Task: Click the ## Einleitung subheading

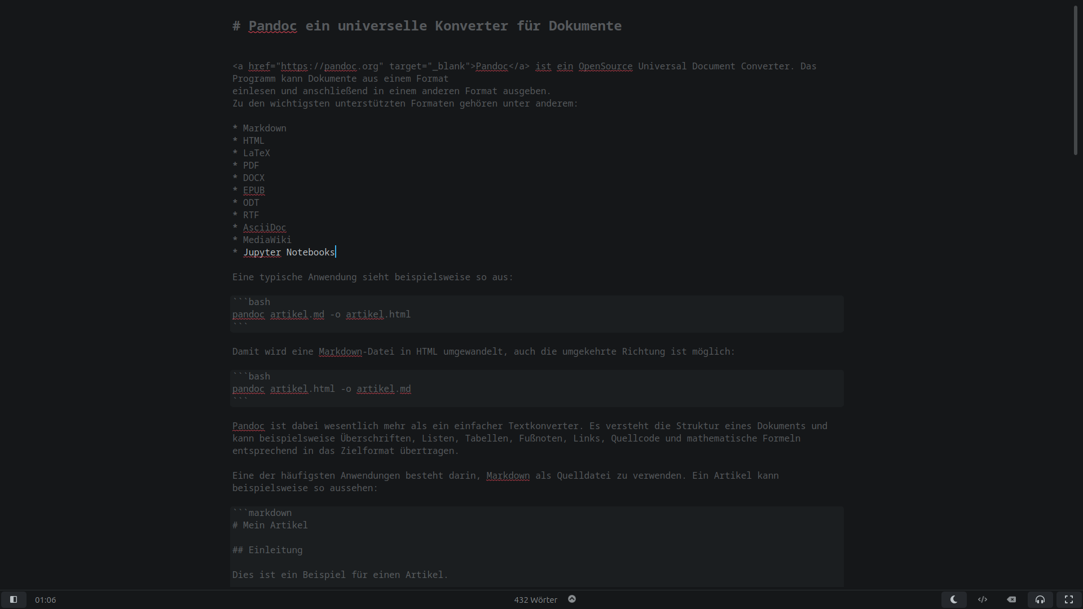Action: [x=267, y=550]
